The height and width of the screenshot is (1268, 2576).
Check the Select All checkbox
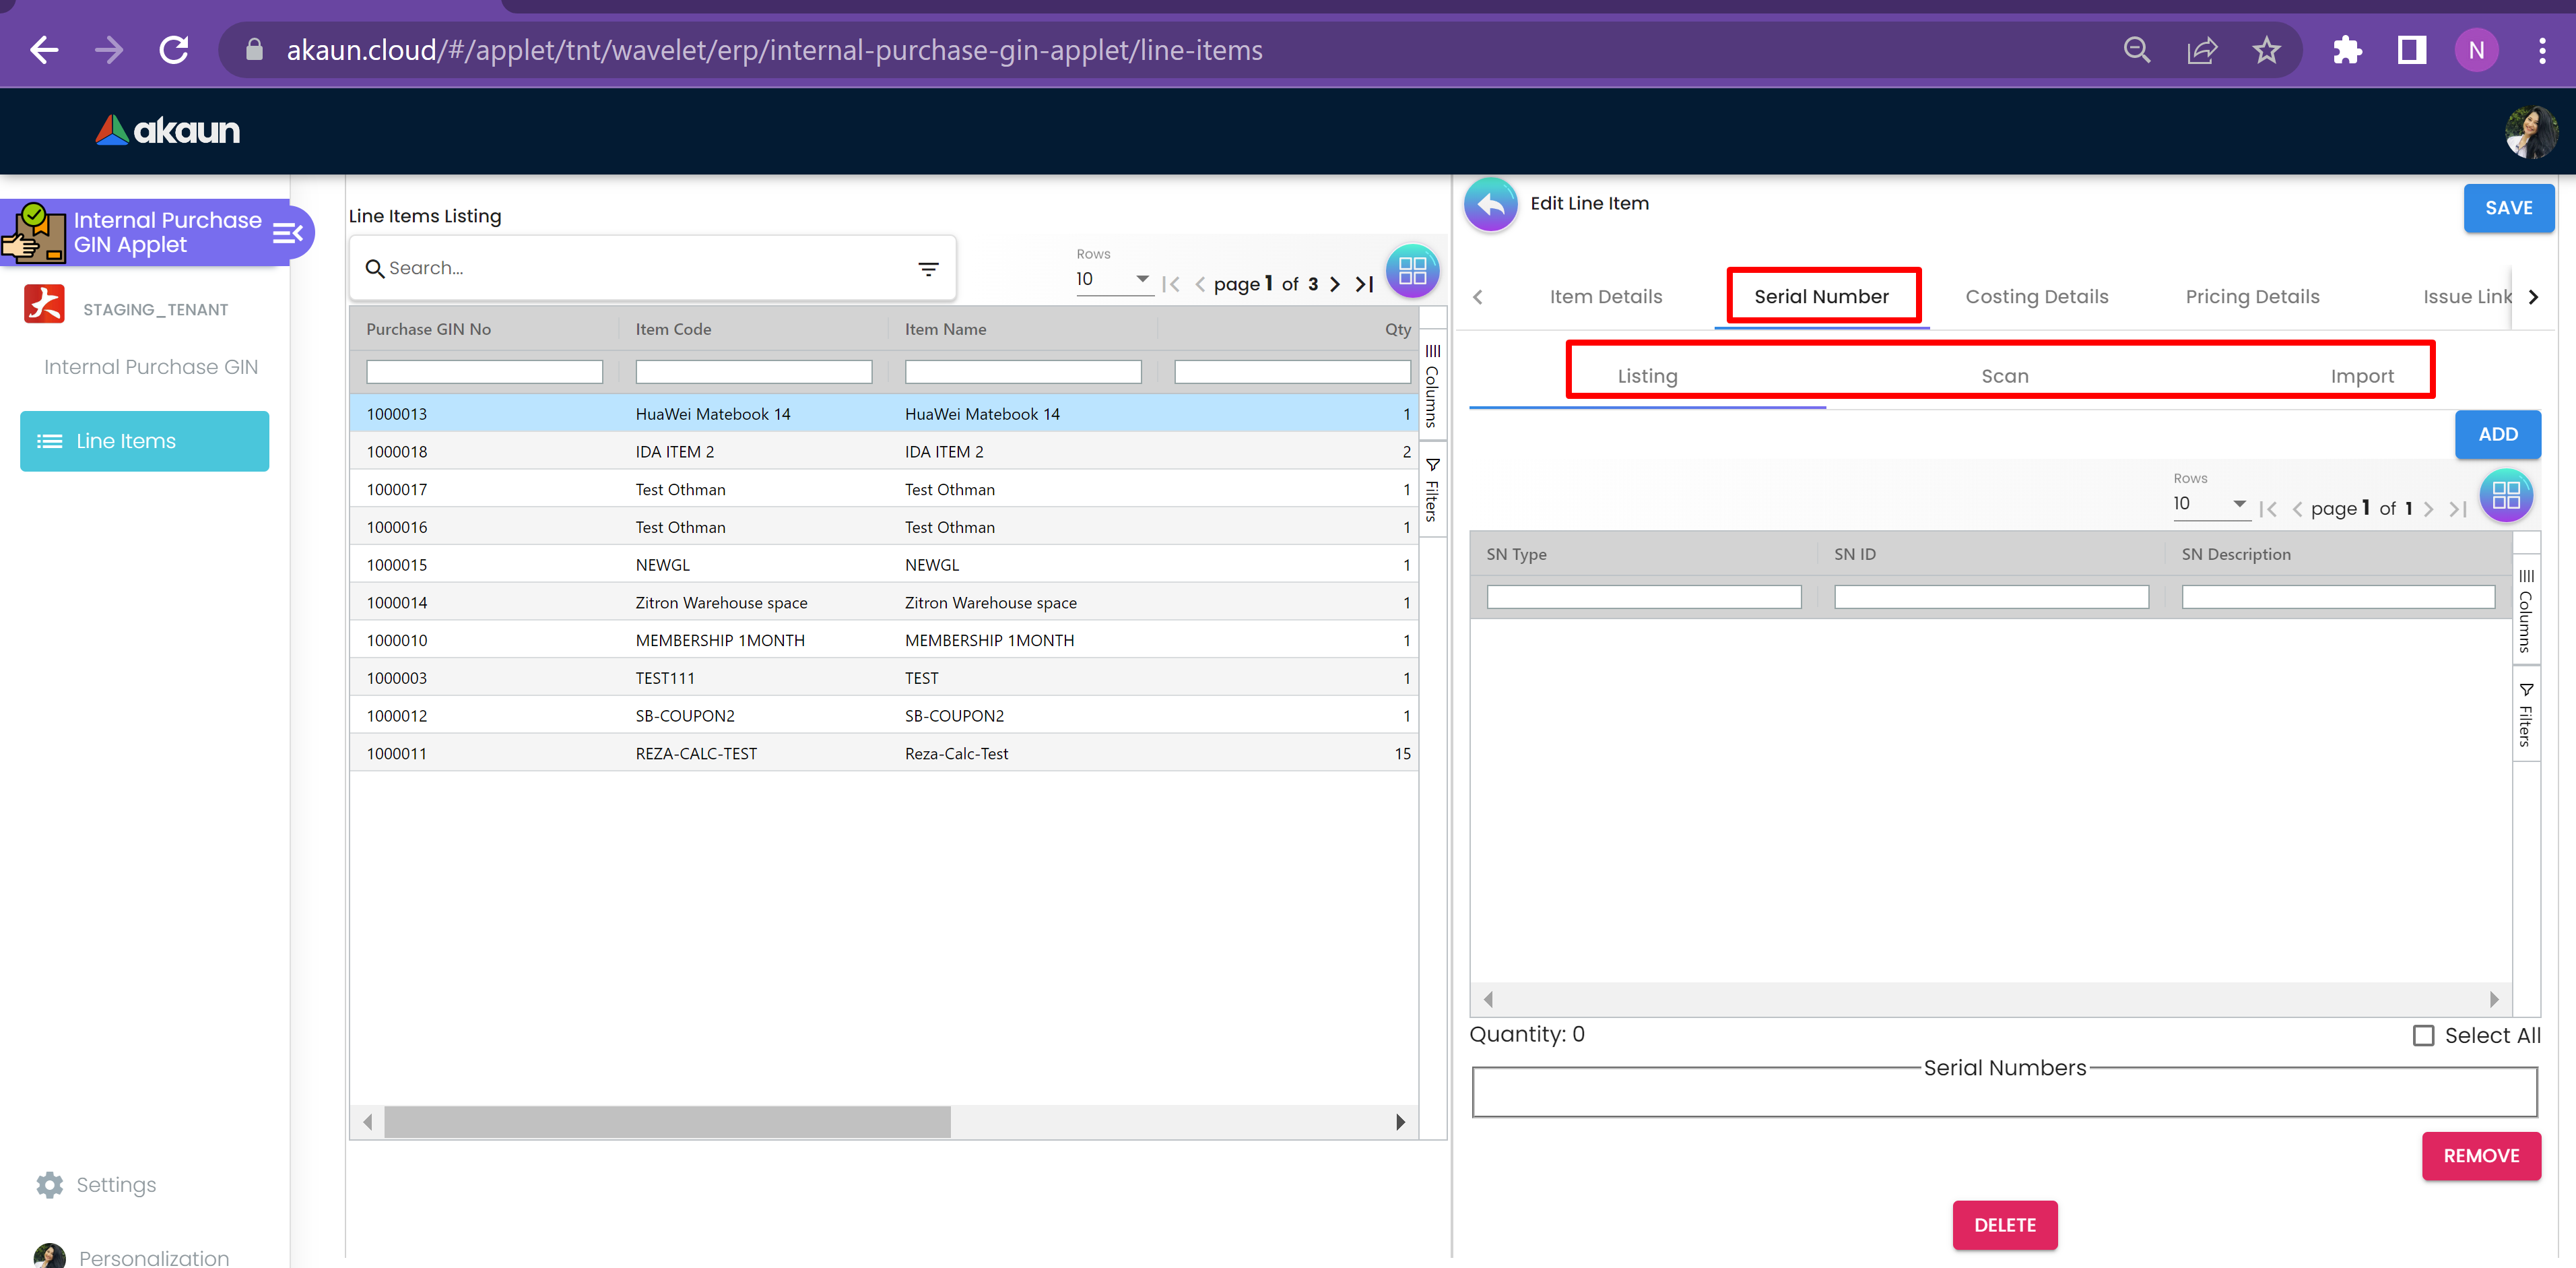pyautogui.click(x=2423, y=1036)
